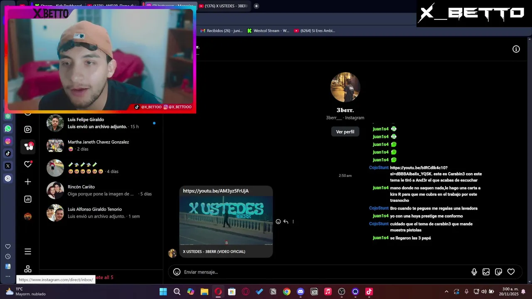Open the profile avatar in Instagram navigation
Screen dimensions: 532x299
tap(28, 216)
